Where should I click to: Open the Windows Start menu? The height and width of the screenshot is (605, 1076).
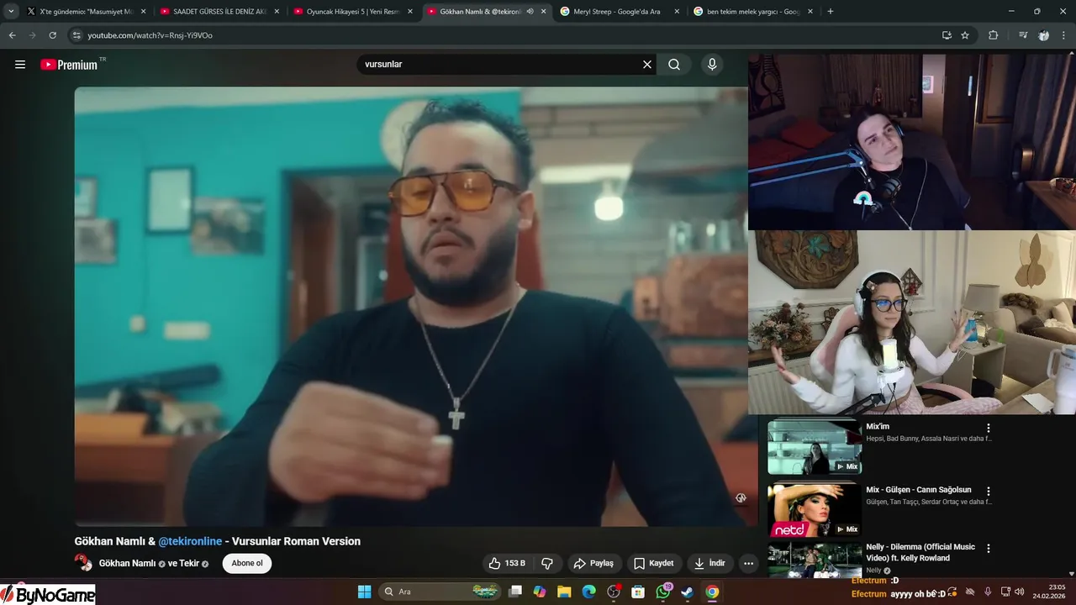click(365, 592)
